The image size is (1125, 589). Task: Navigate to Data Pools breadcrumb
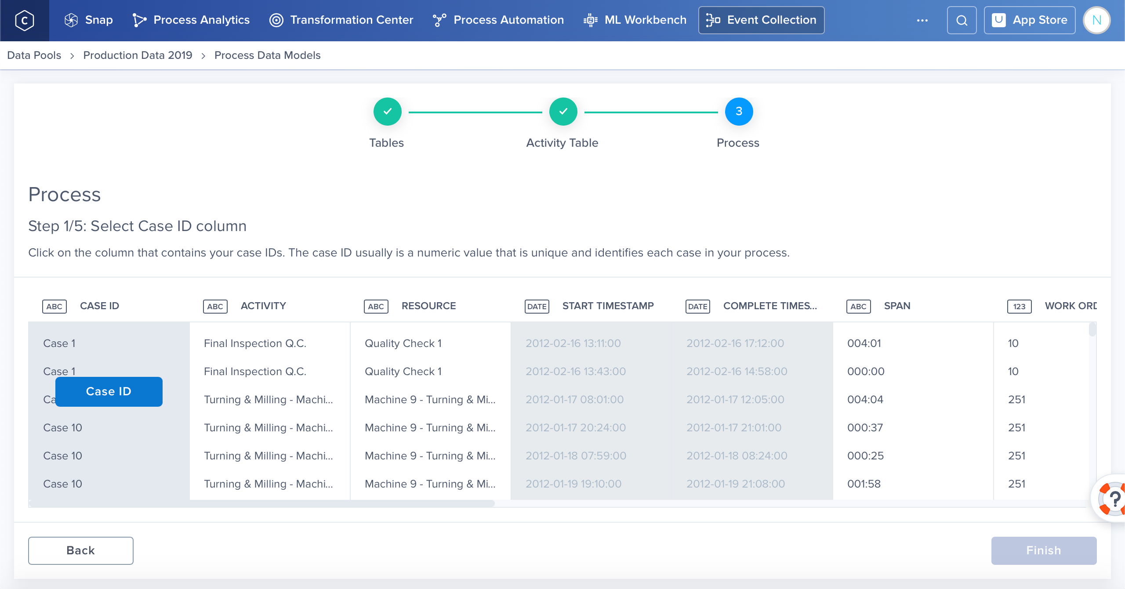[34, 55]
